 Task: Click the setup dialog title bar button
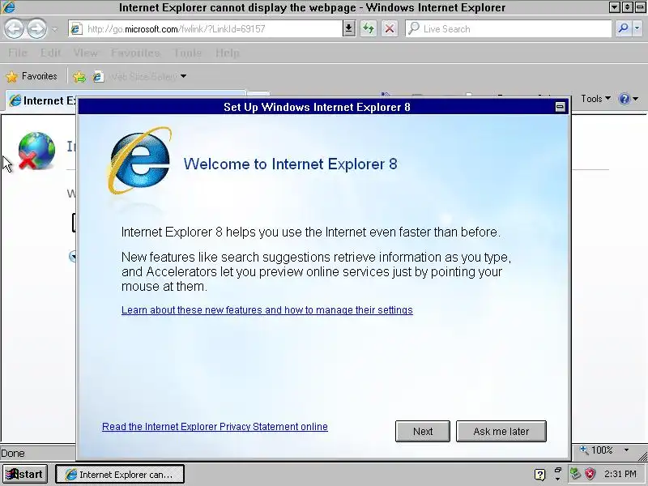(560, 107)
